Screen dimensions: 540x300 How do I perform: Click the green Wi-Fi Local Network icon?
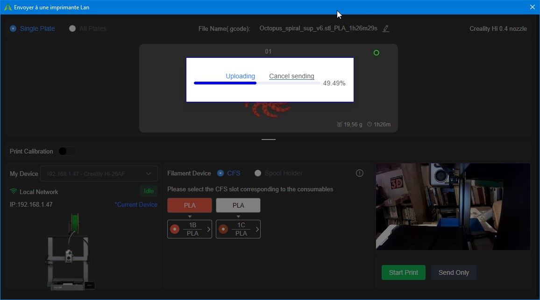click(x=14, y=191)
